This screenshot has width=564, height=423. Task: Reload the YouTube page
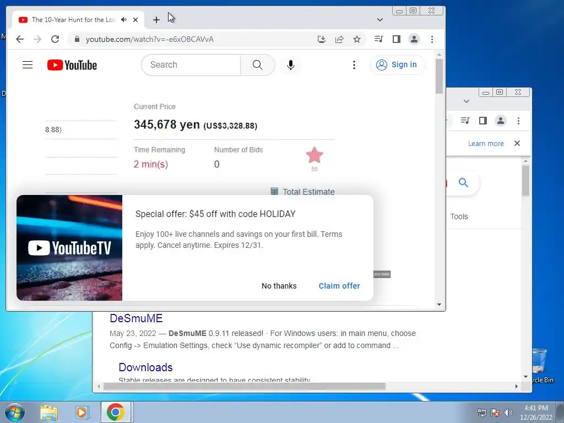[55, 39]
